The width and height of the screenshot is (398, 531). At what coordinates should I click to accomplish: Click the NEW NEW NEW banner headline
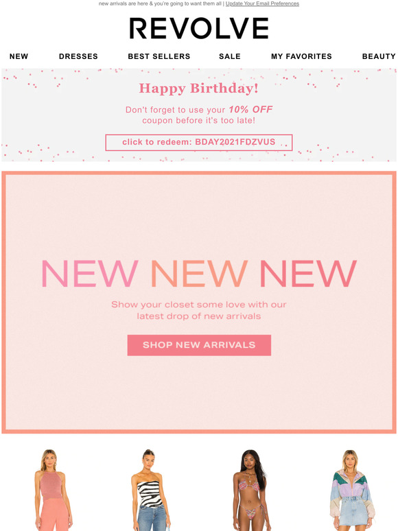pos(199,274)
